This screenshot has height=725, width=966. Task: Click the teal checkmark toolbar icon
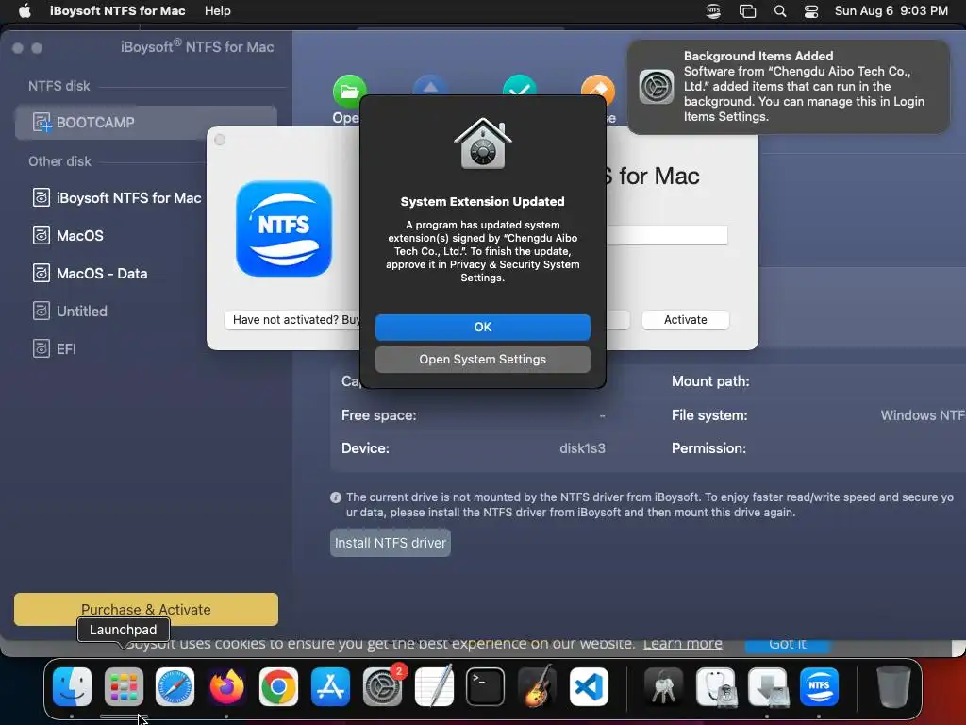520,86
